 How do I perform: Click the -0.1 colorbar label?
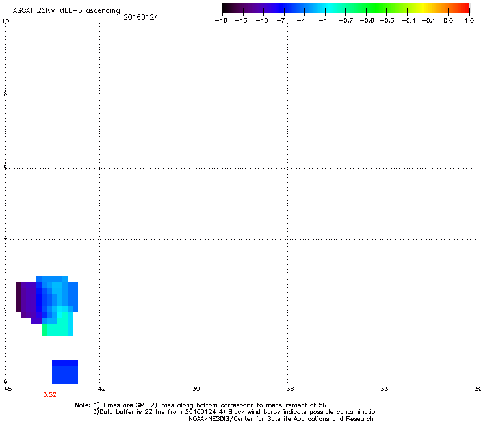[428, 21]
